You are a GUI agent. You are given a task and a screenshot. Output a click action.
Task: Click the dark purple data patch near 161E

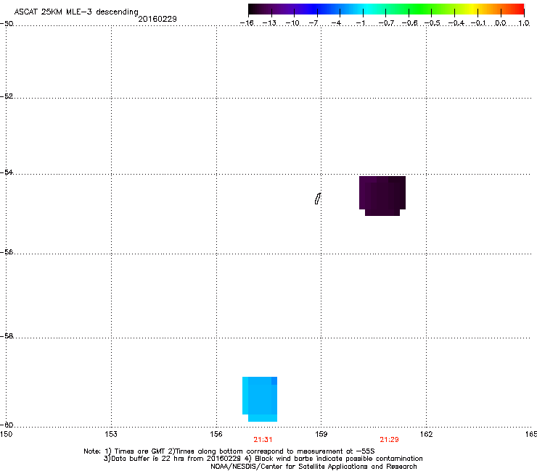[x=382, y=196]
